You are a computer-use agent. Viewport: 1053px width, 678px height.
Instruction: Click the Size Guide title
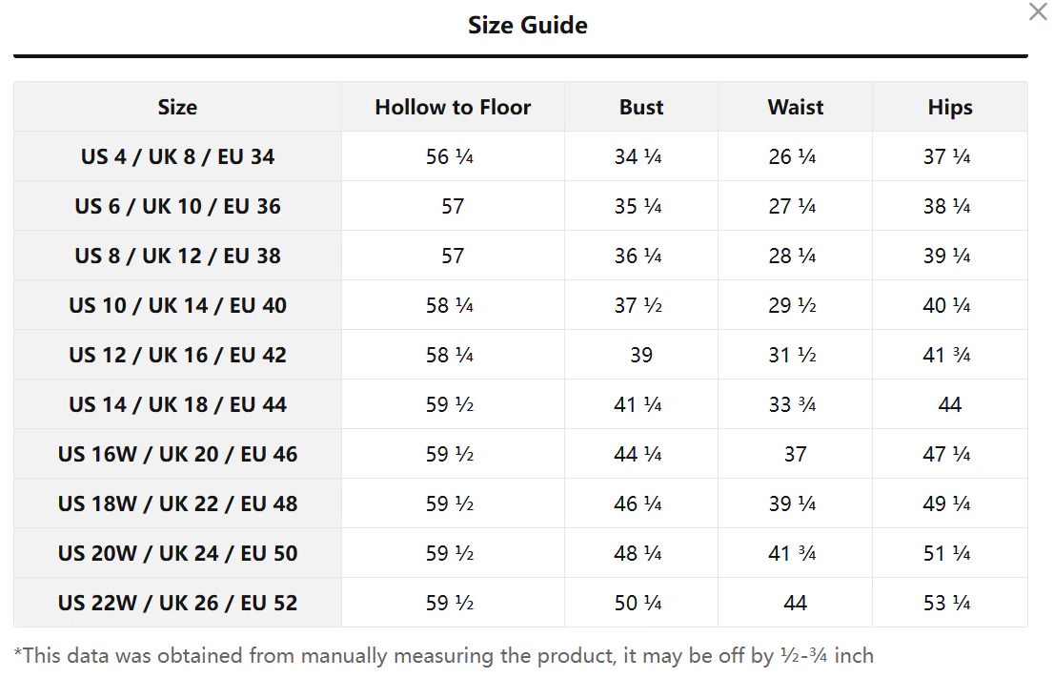527,26
